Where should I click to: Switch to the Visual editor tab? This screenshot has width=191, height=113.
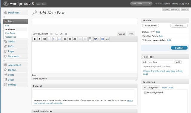pos(122,34)
